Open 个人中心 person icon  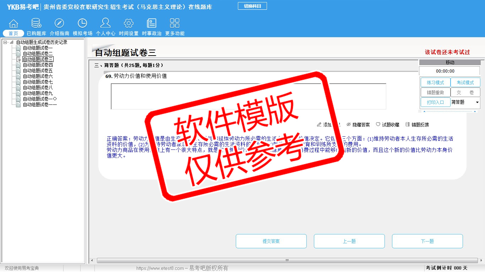[105, 23]
